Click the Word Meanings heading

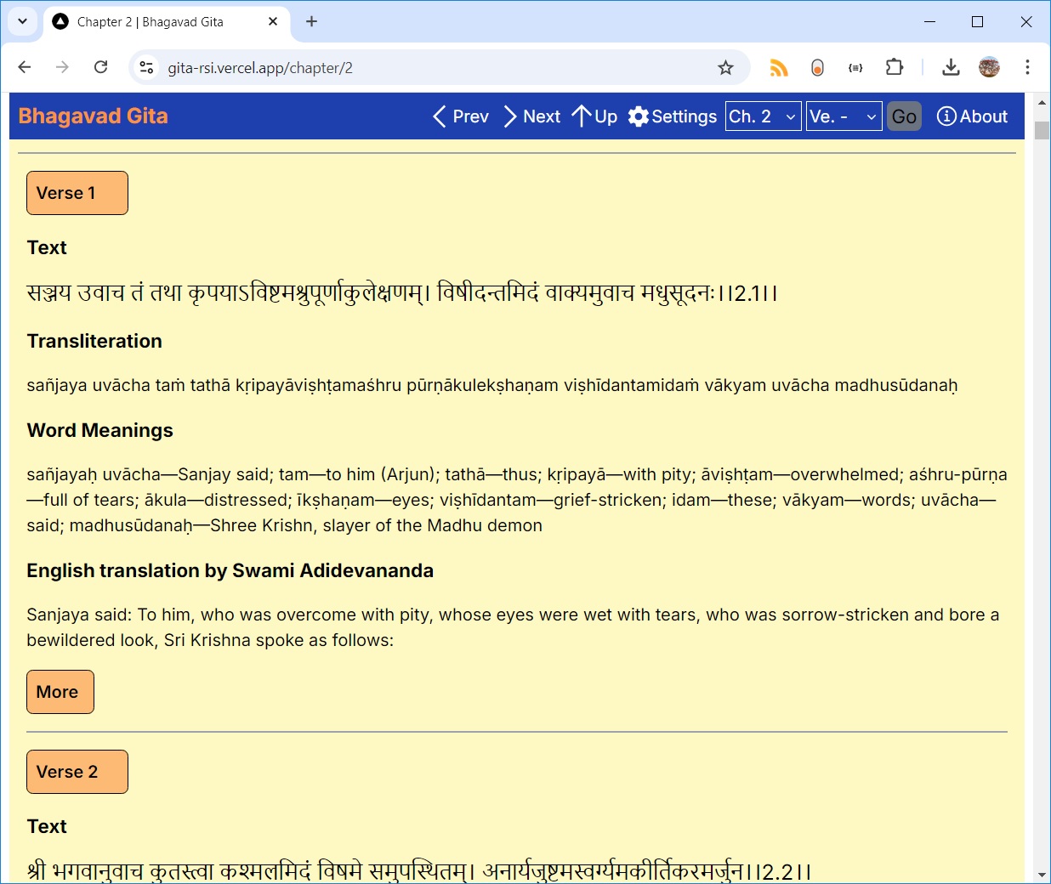pos(99,430)
